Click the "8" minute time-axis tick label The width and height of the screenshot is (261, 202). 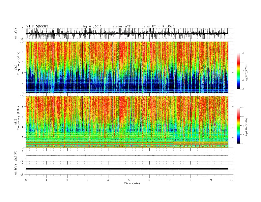190,180
